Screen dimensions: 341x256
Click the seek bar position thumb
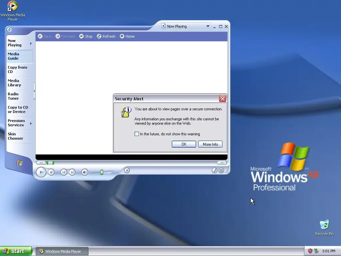point(51,163)
